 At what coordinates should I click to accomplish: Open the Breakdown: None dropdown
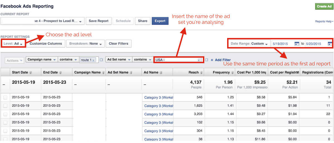click(85, 44)
